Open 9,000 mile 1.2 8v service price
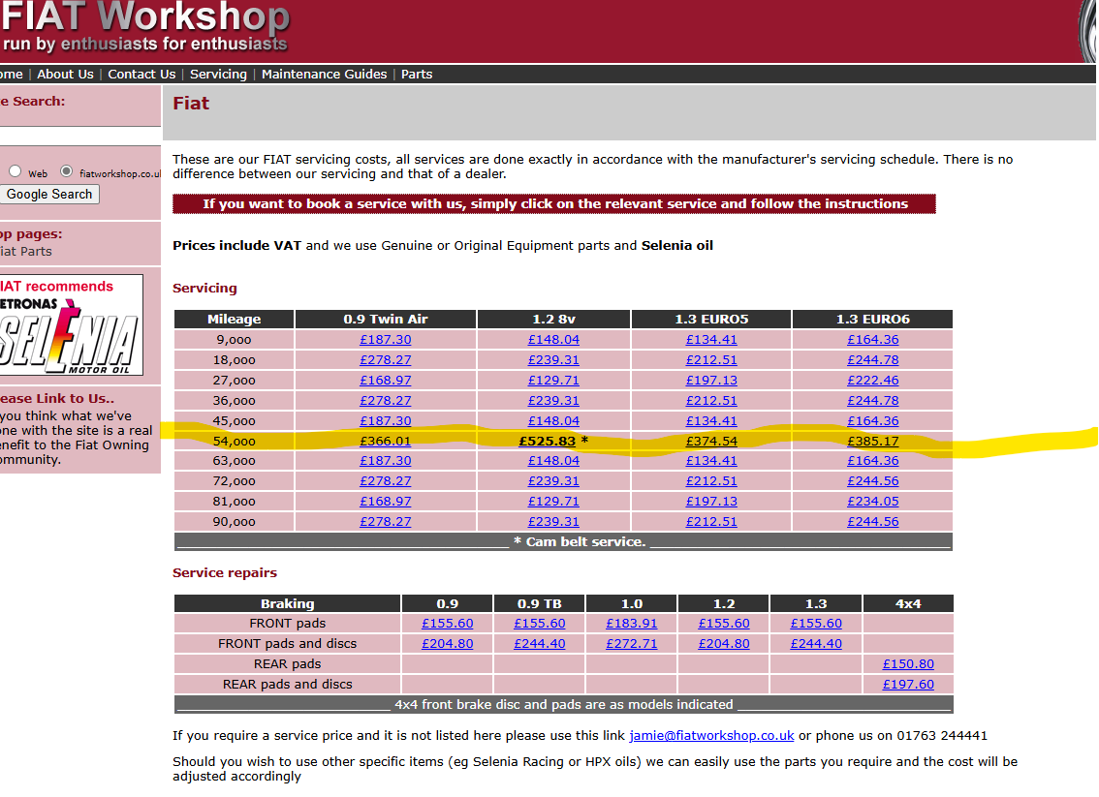 [553, 340]
